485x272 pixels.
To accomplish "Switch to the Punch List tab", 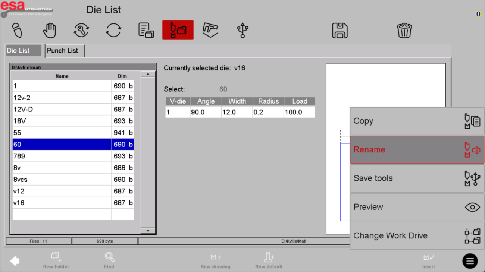I will [x=64, y=51].
